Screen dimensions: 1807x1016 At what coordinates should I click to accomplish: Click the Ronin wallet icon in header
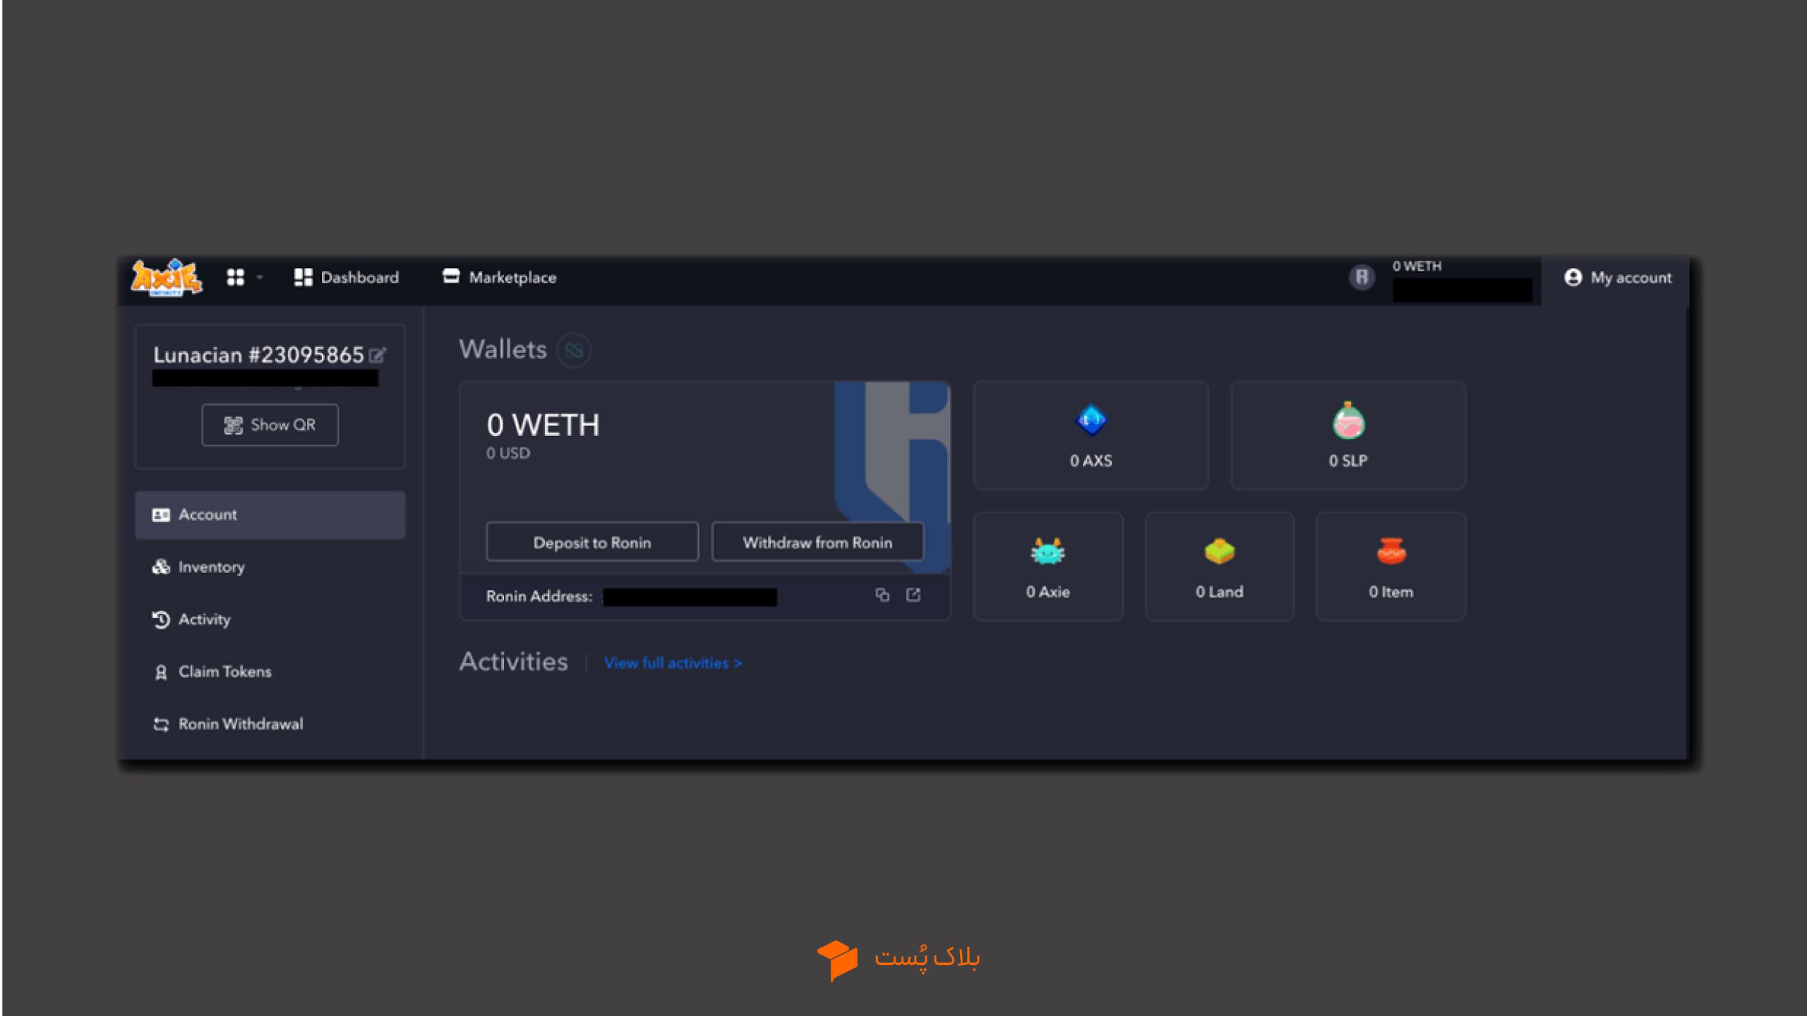(1362, 277)
